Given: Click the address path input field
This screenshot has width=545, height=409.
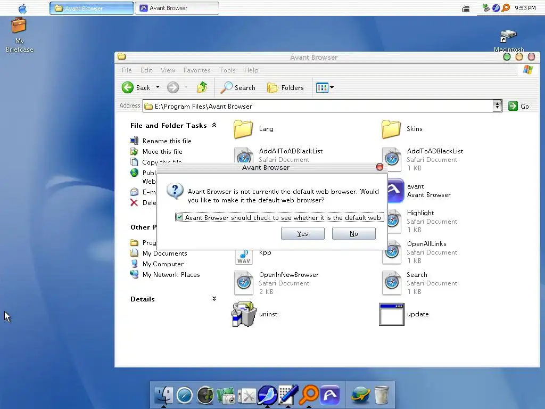Looking at the screenshot, I should click(318, 106).
